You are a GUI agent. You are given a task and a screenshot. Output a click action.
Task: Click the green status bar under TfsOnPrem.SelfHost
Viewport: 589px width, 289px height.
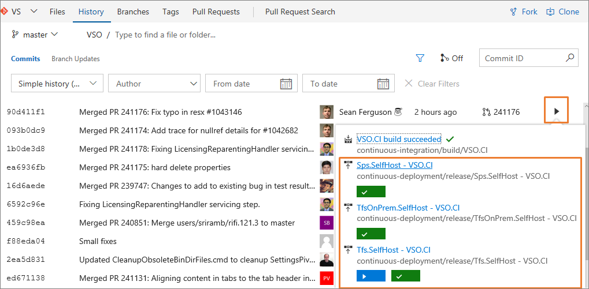371,234
